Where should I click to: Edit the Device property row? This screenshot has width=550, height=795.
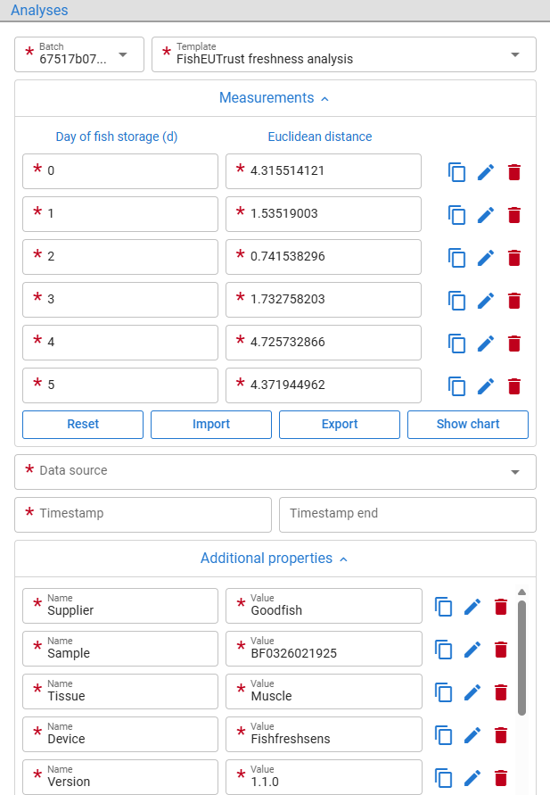472,735
